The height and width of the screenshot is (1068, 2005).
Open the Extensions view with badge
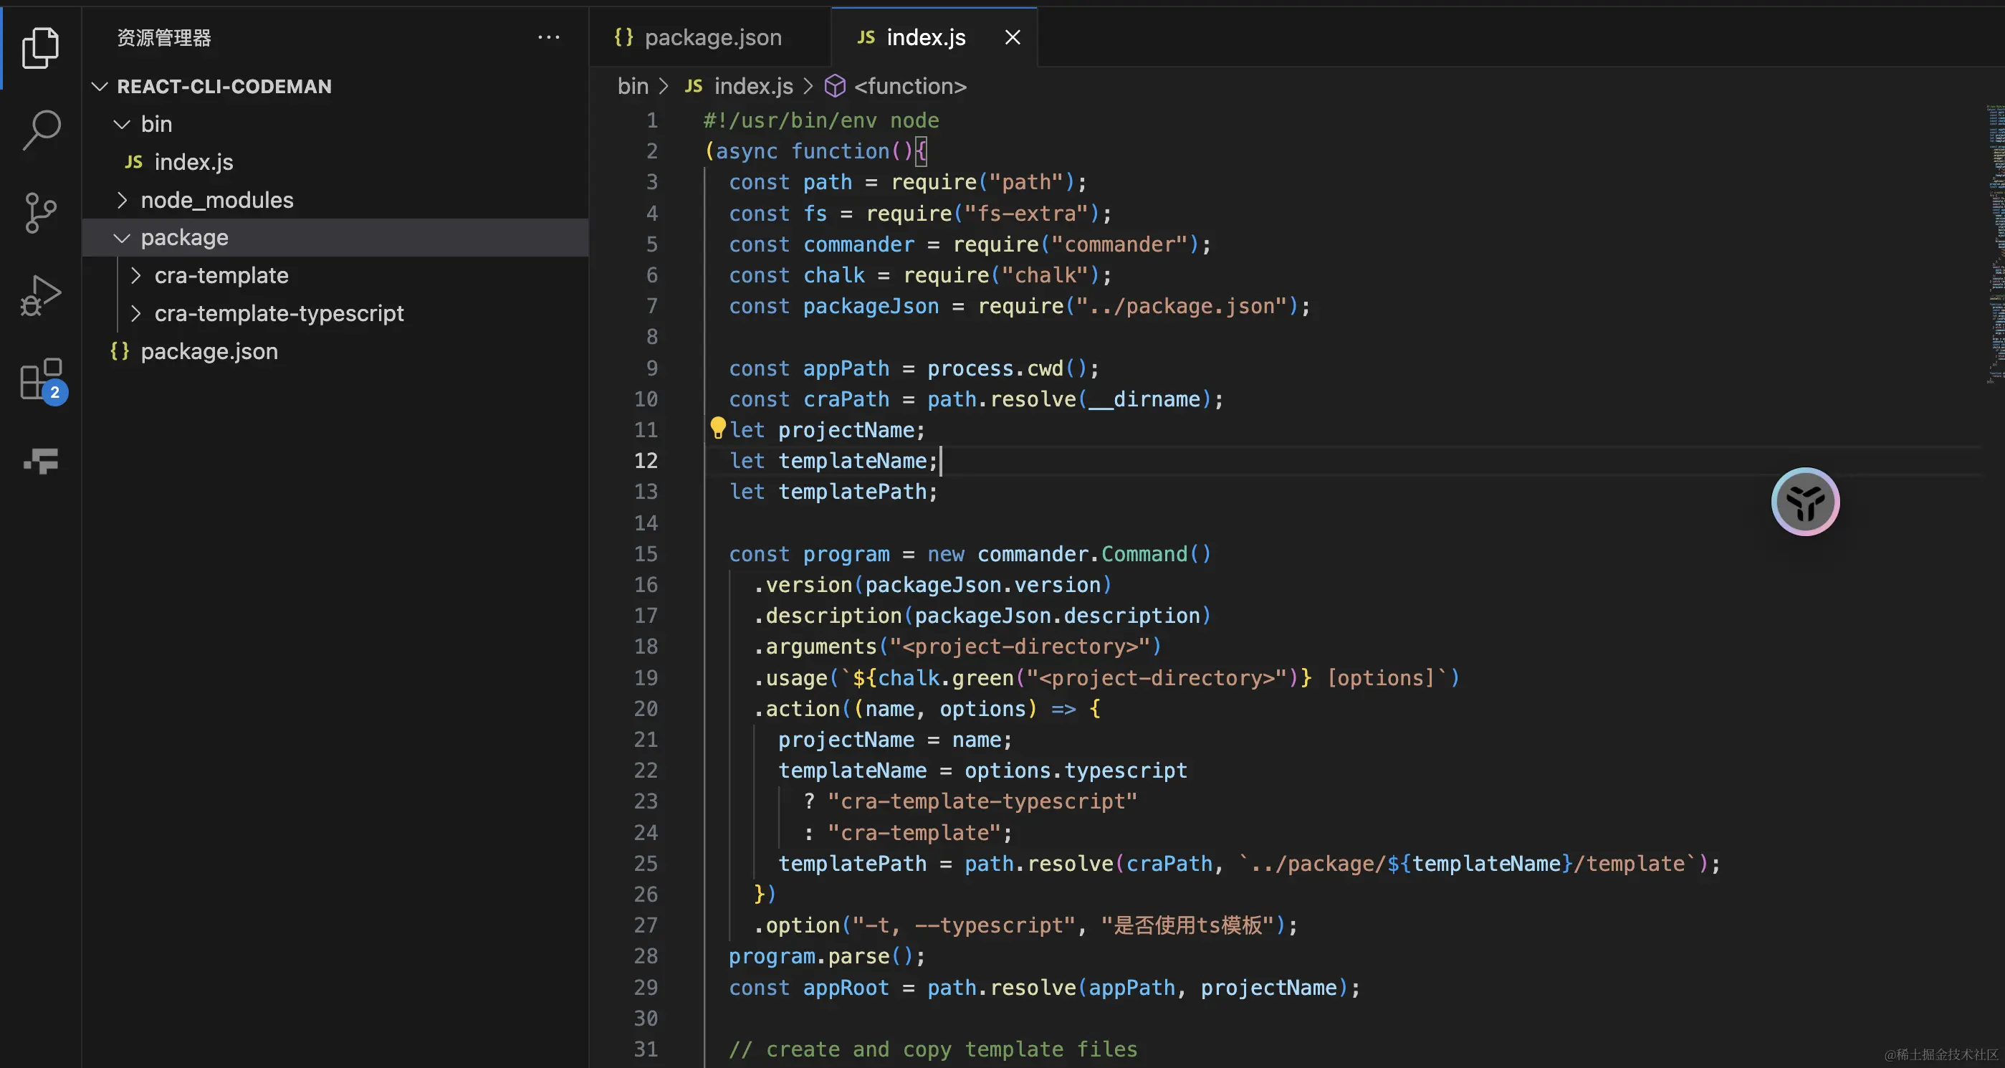tap(40, 379)
